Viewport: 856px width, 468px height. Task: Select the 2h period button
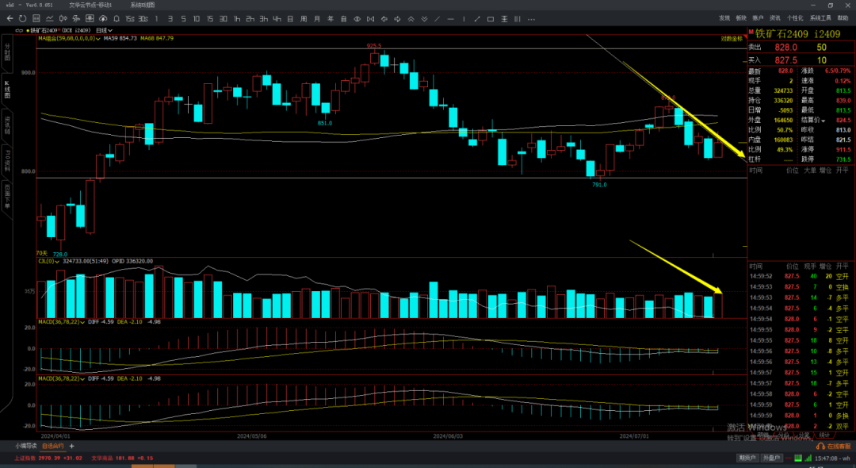(250, 18)
